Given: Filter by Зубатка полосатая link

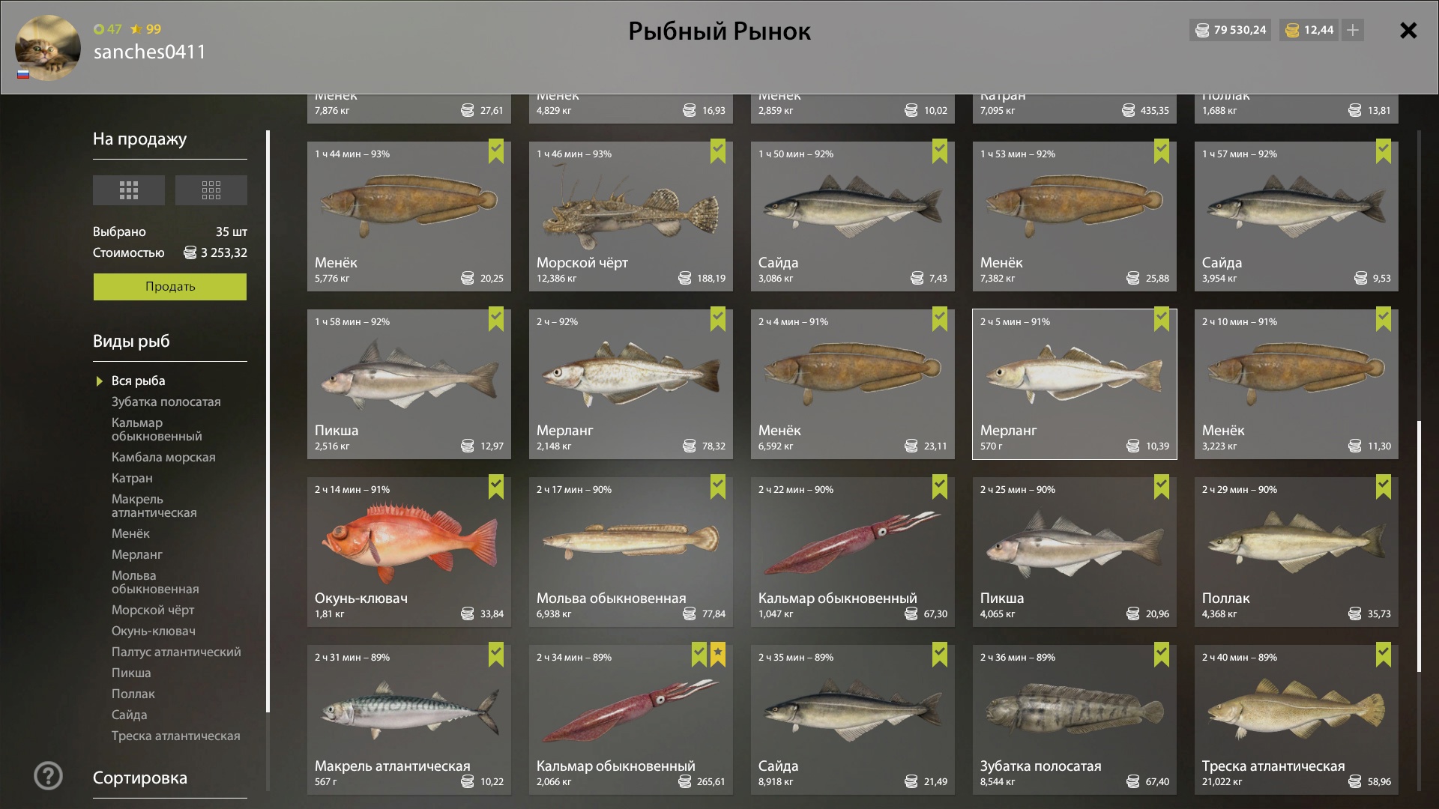Looking at the screenshot, I should [x=166, y=402].
